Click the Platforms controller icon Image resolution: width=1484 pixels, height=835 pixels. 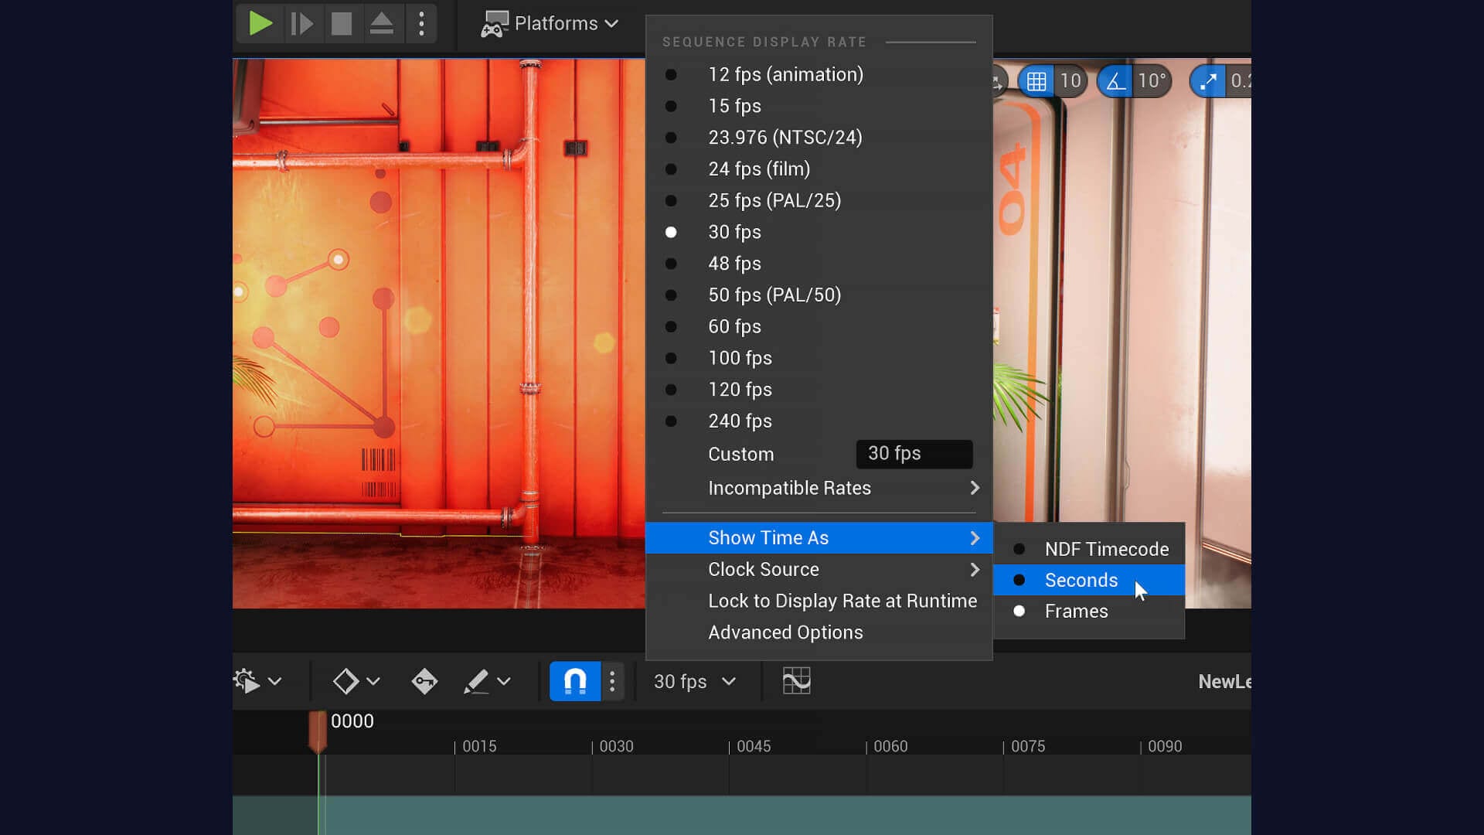click(492, 22)
